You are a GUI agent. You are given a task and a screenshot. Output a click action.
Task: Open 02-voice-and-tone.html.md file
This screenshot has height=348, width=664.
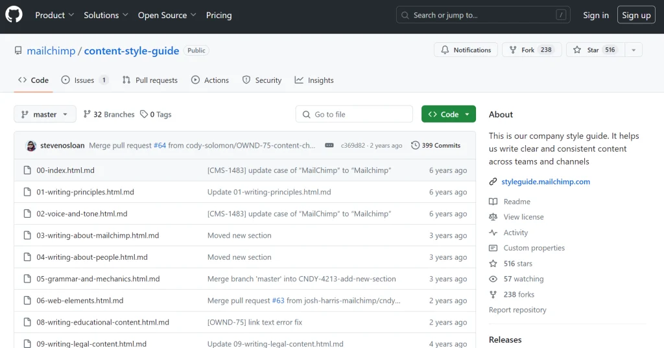[x=82, y=214]
